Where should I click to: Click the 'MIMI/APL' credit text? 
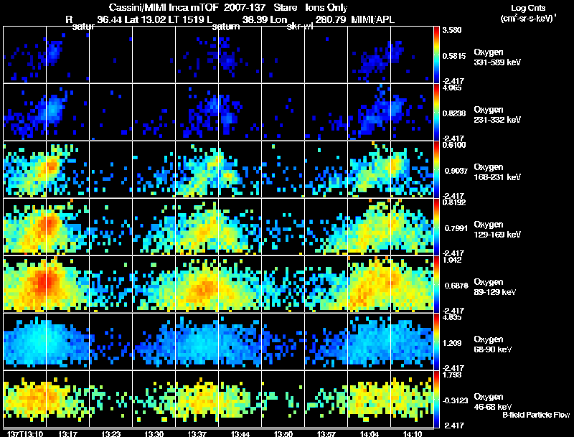[x=372, y=20]
